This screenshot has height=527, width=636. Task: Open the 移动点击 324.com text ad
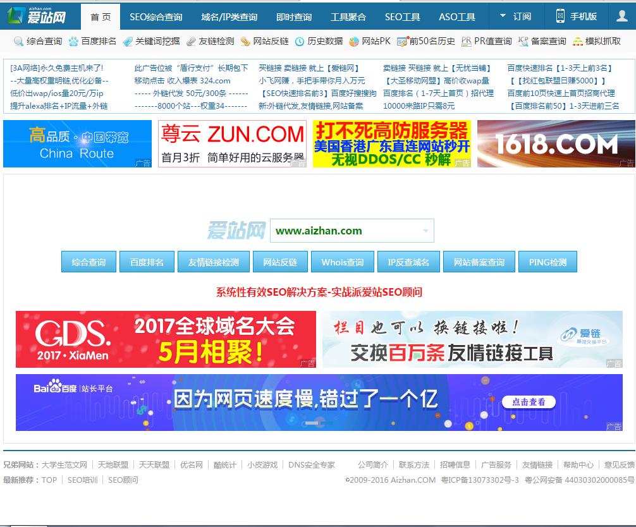tap(183, 81)
